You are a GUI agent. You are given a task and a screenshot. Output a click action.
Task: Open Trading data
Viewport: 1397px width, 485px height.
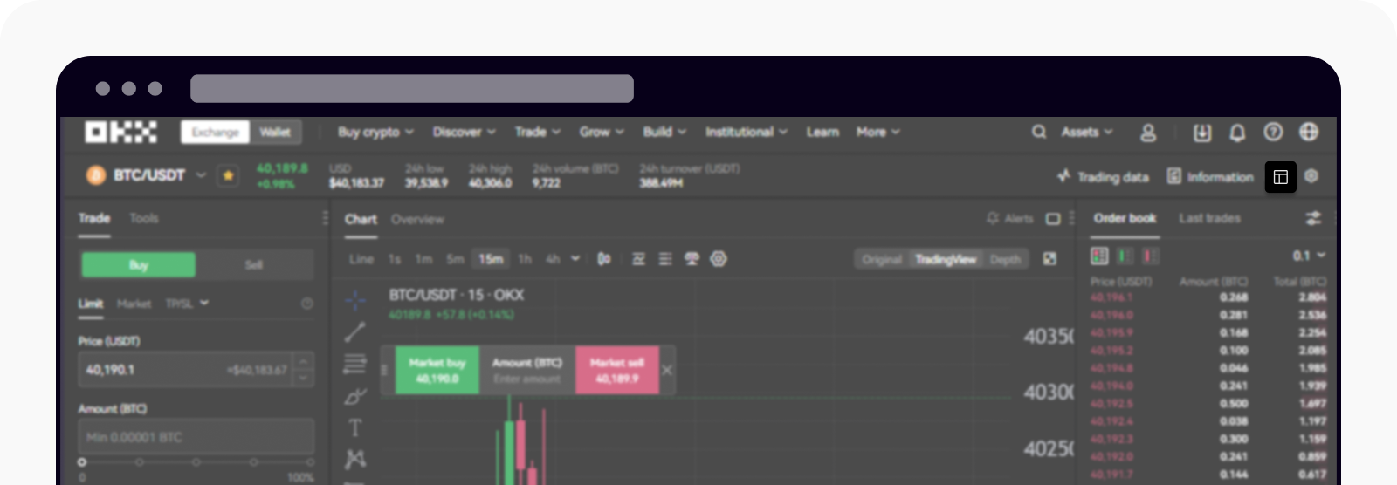click(1103, 176)
